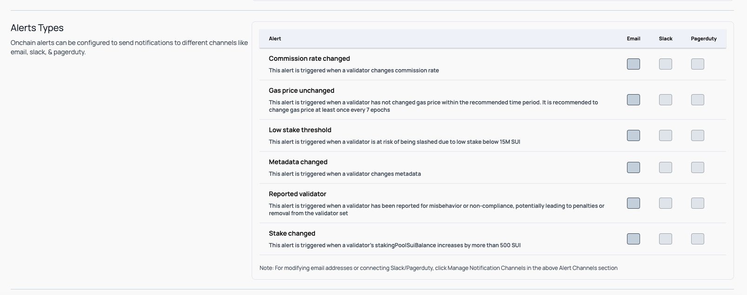This screenshot has width=747, height=295.
Task: Toggle Email for Reported validator alert
Action: [633, 203]
